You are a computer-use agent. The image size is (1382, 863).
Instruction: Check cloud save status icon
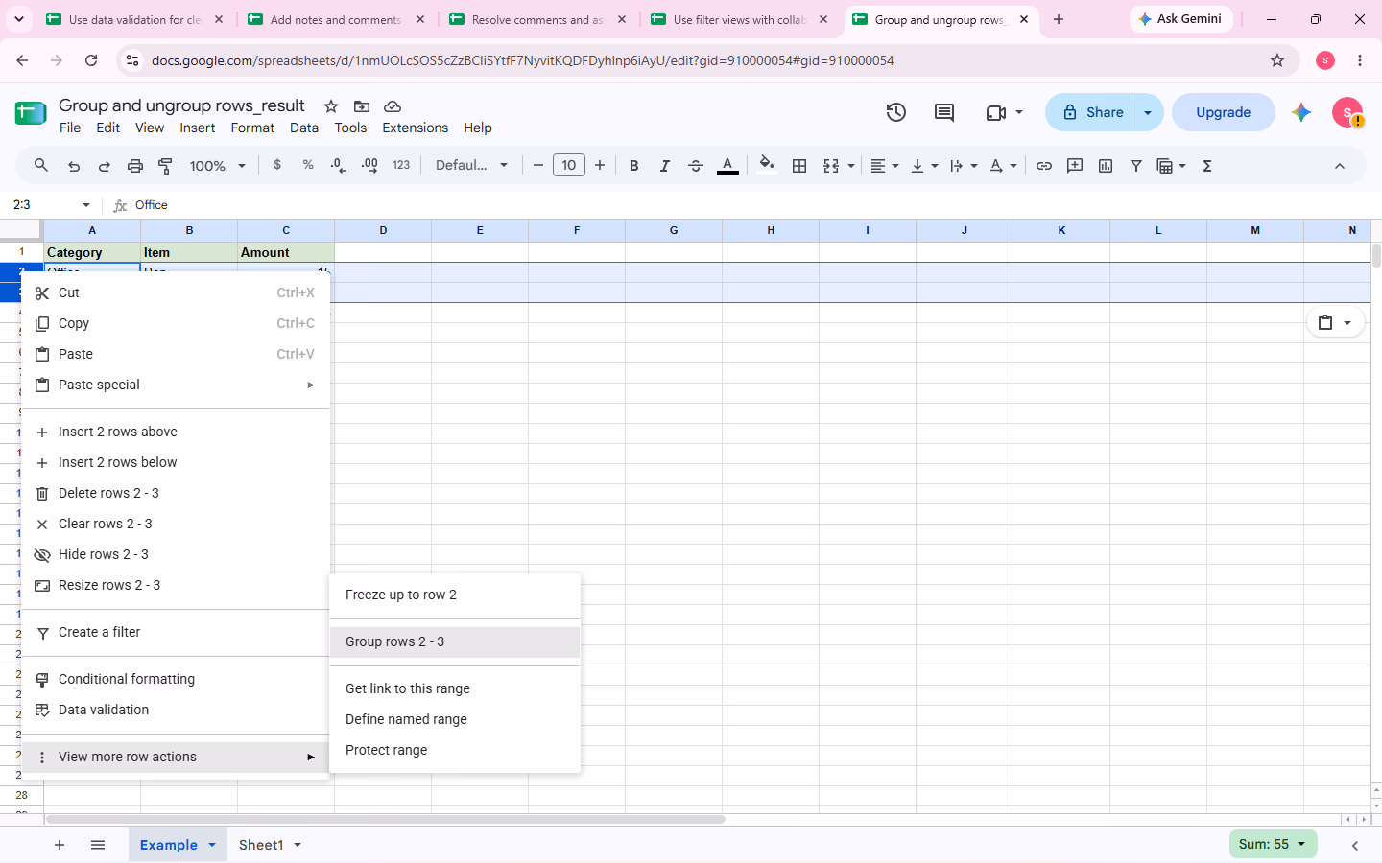[393, 106]
